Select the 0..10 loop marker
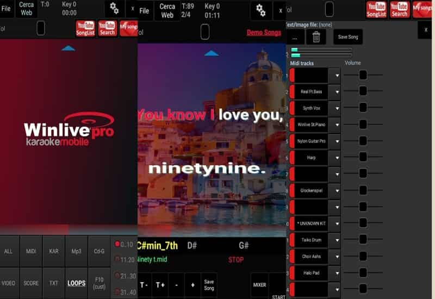The image size is (435, 299). [125, 244]
